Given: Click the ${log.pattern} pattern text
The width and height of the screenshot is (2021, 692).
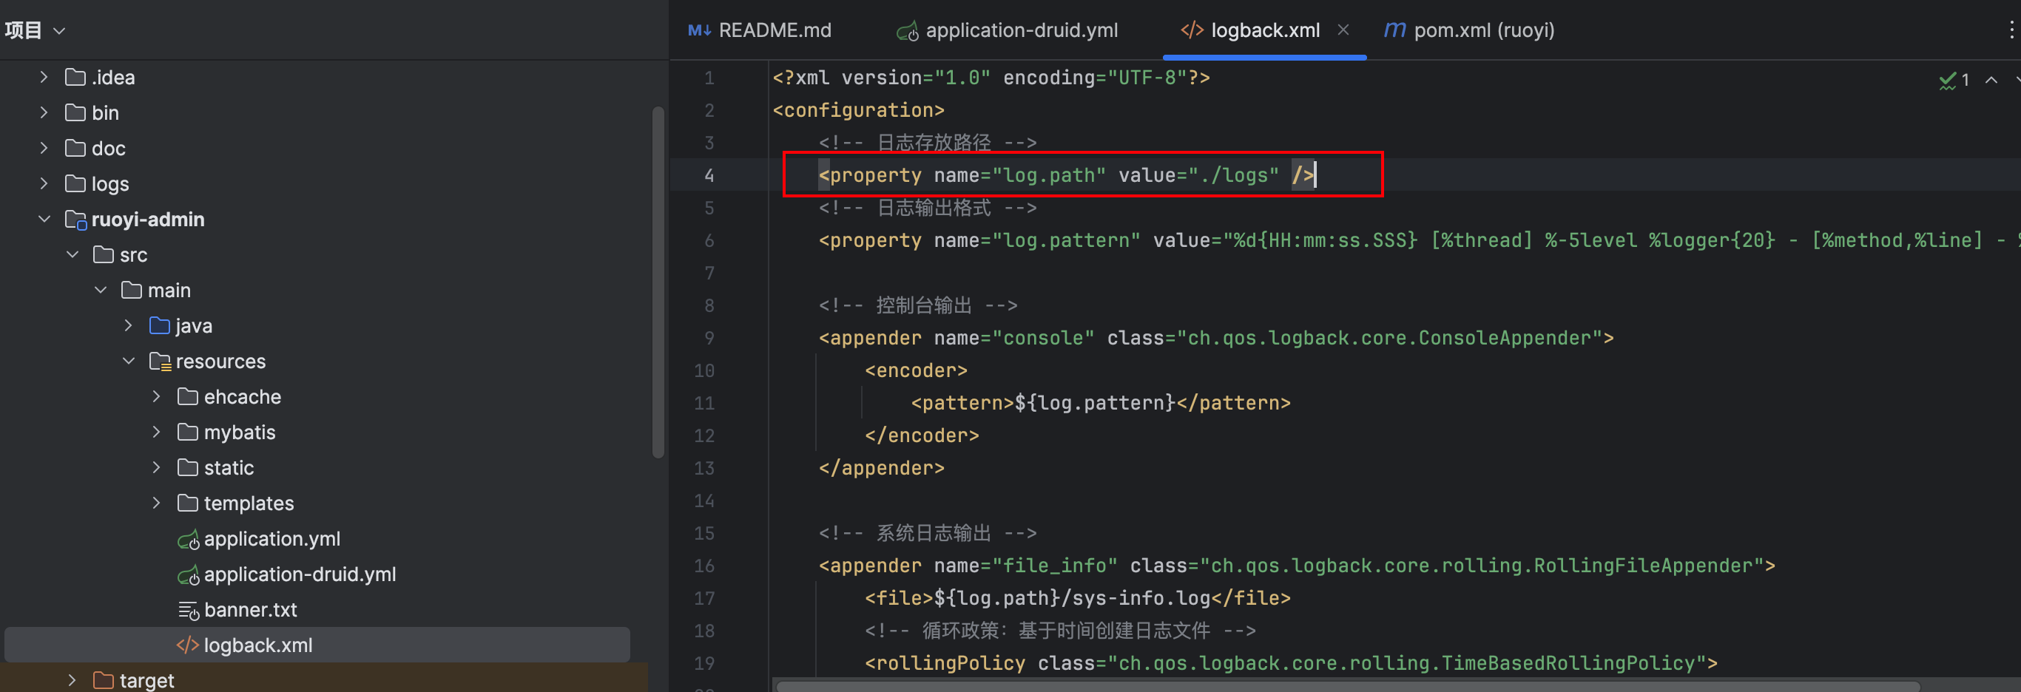Looking at the screenshot, I should (x=1096, y=403).
